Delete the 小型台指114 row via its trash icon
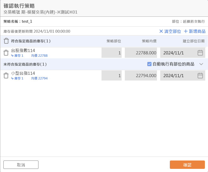Screen dimensions: 208x172 [6, 76]
